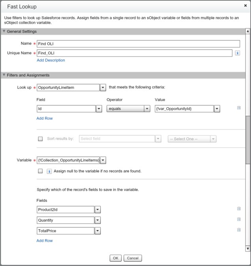Open the Variable collection dropdown

coord(103,160)
